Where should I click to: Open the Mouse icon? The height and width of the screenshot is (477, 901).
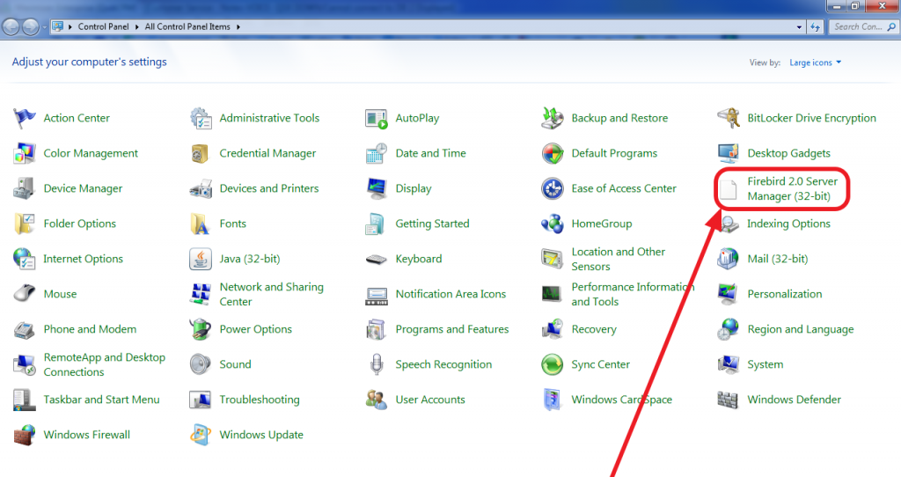point(24,294)
